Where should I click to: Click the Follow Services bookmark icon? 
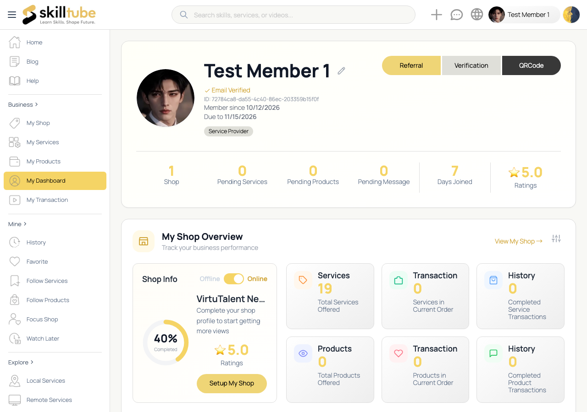(x=15, y=281)
